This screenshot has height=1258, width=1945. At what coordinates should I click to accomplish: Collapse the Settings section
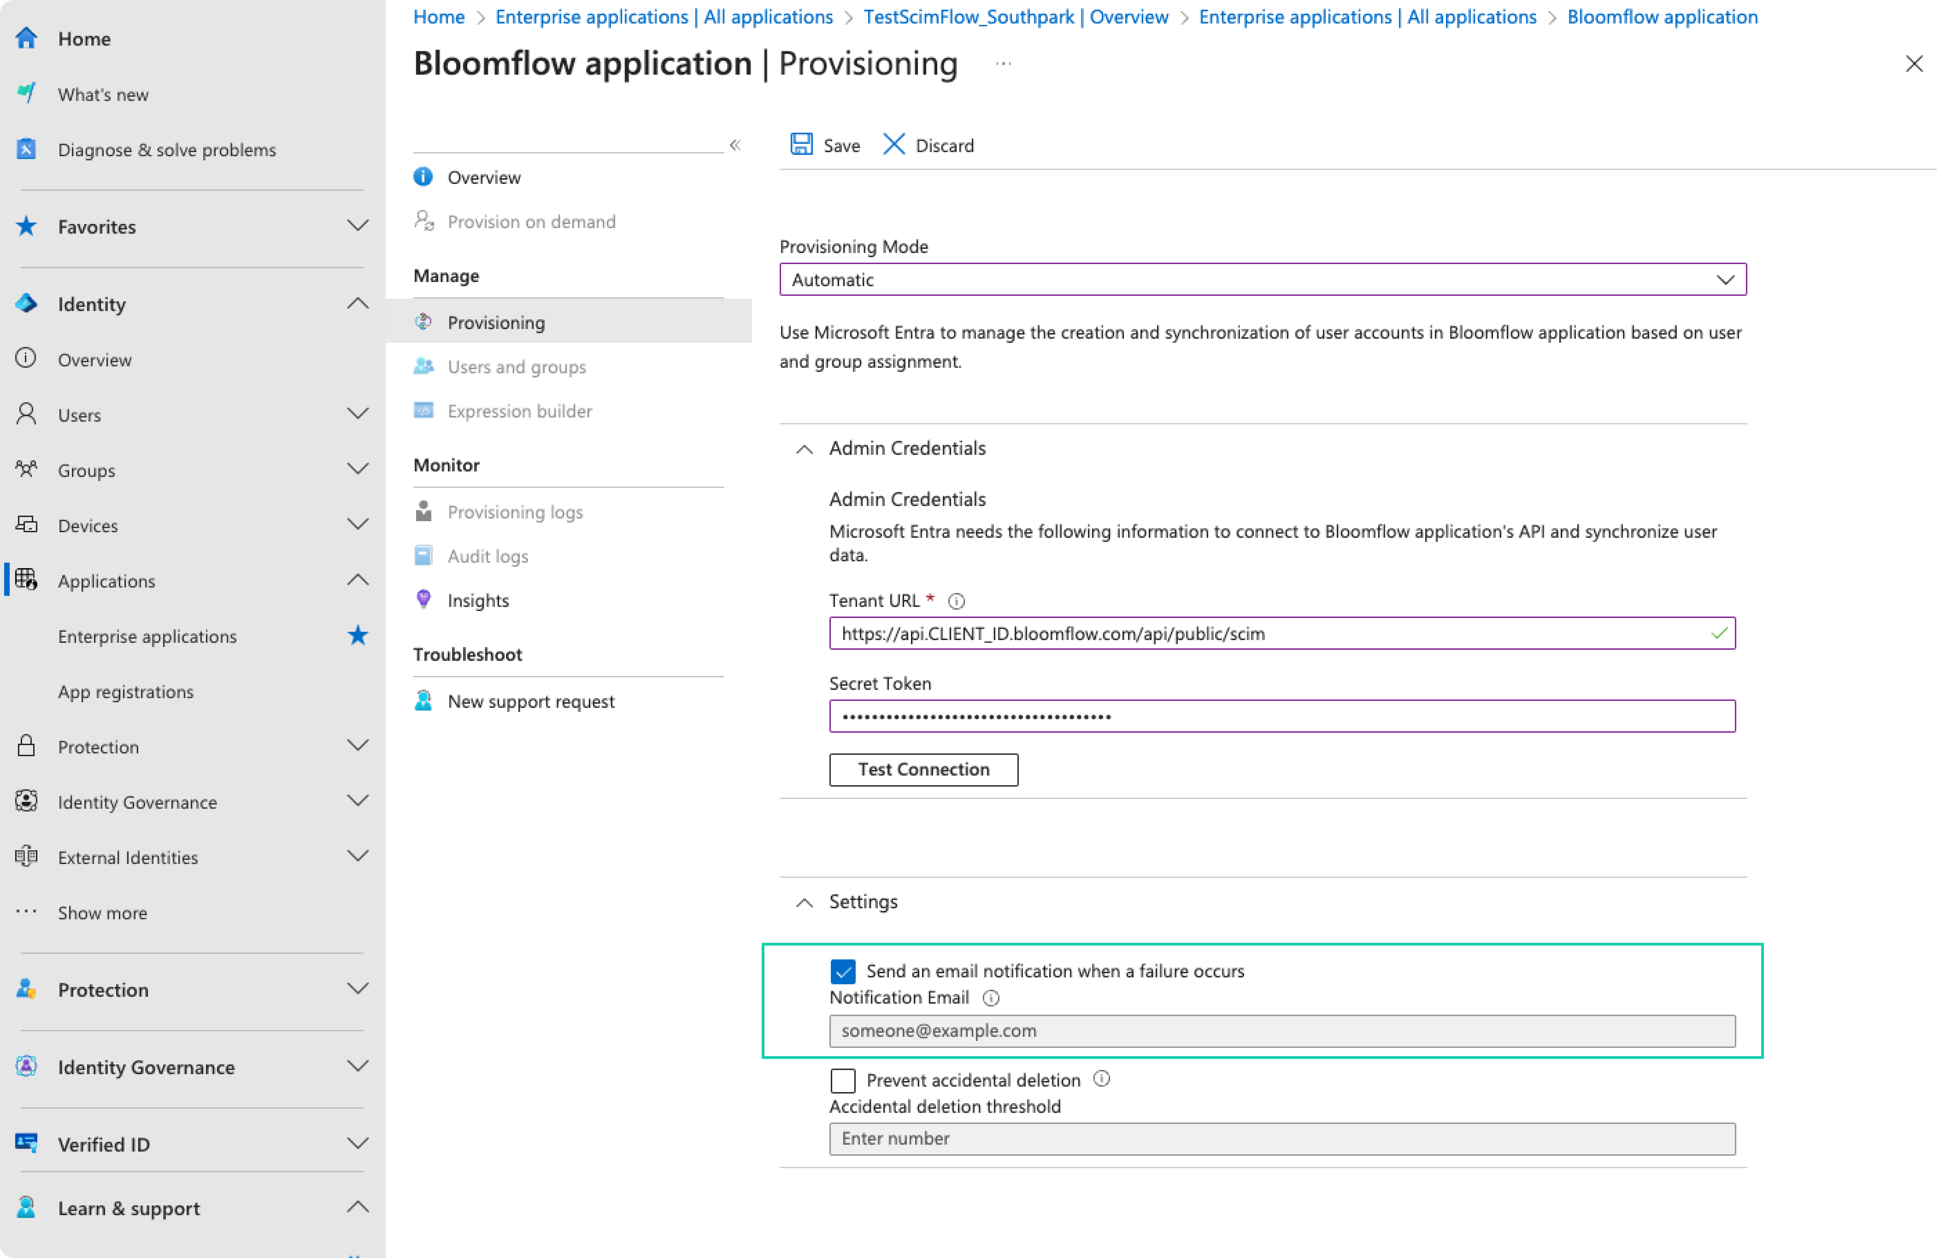805,902
